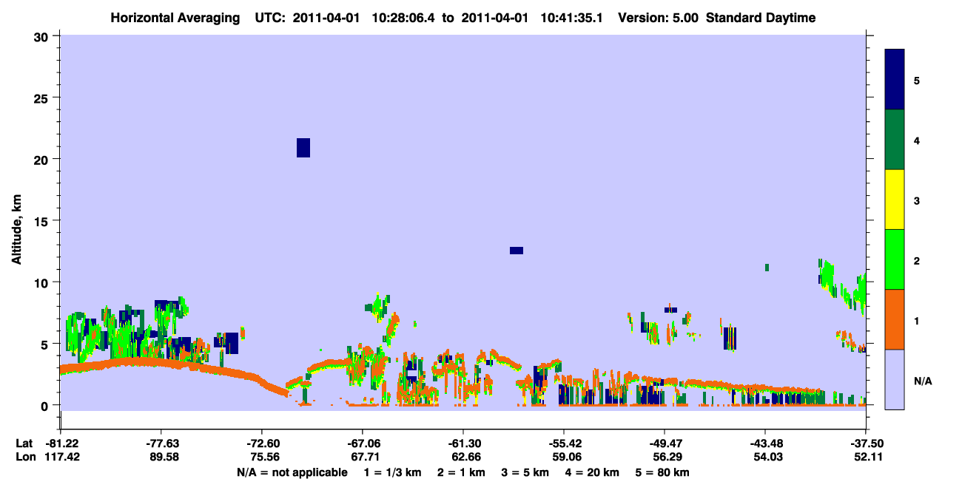
Task: Click '1 = 1/3 km' legend text
Action: pyautogui.click(x=393, y=472)
